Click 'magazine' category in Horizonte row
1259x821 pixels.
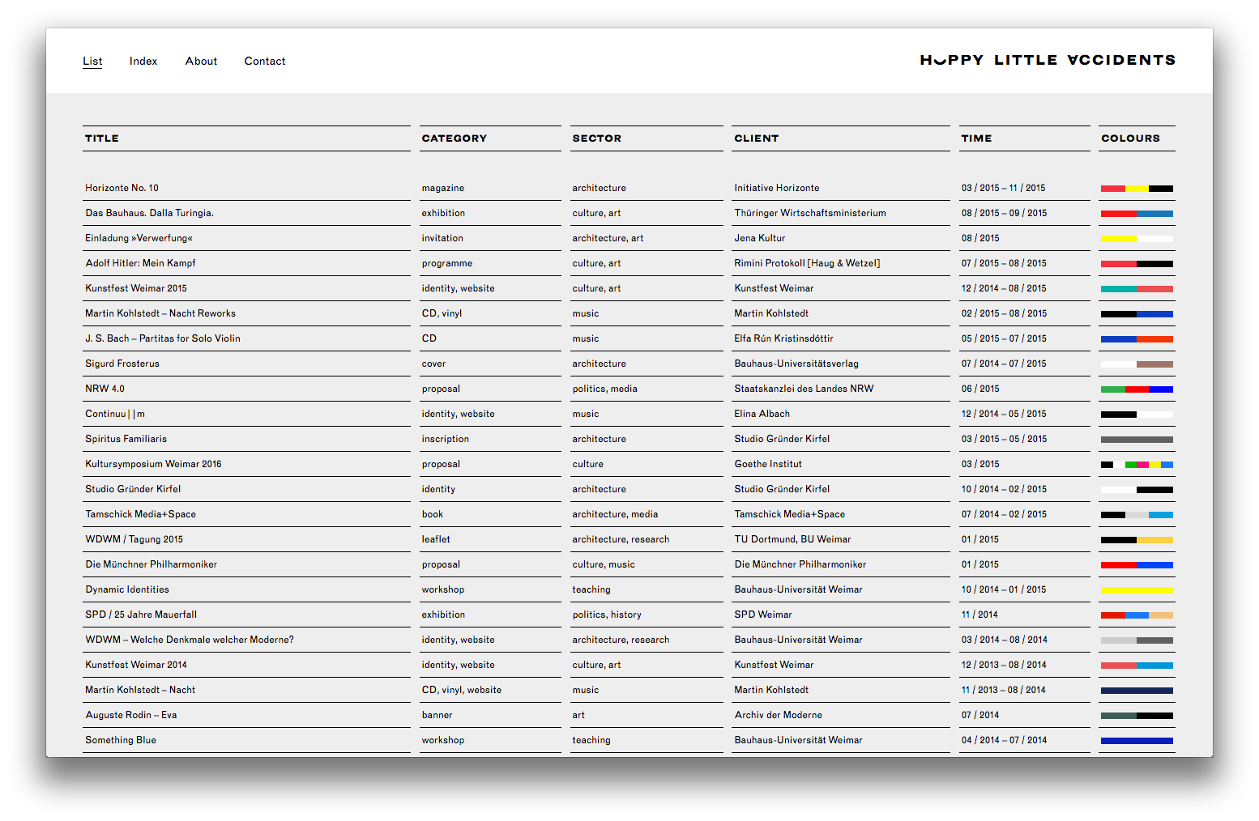(443, 188)
